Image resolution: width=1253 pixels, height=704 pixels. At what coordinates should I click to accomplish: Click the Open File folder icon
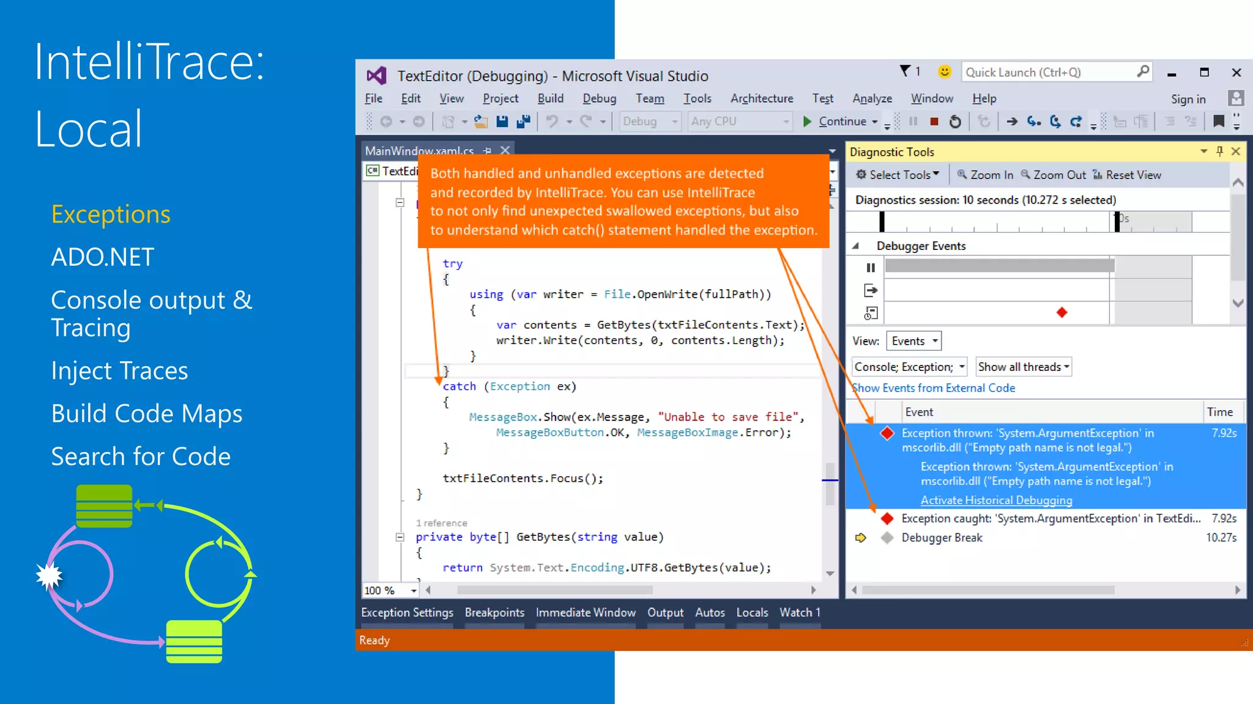pyautogui.click(x=481, y=122)
